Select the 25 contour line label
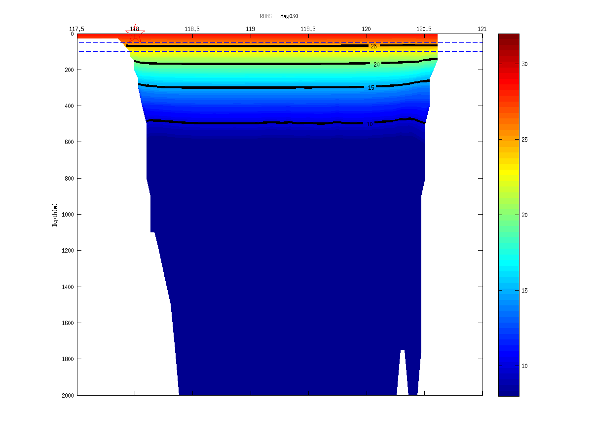Viewport: 592px width, 444px height. click(373, 46)
